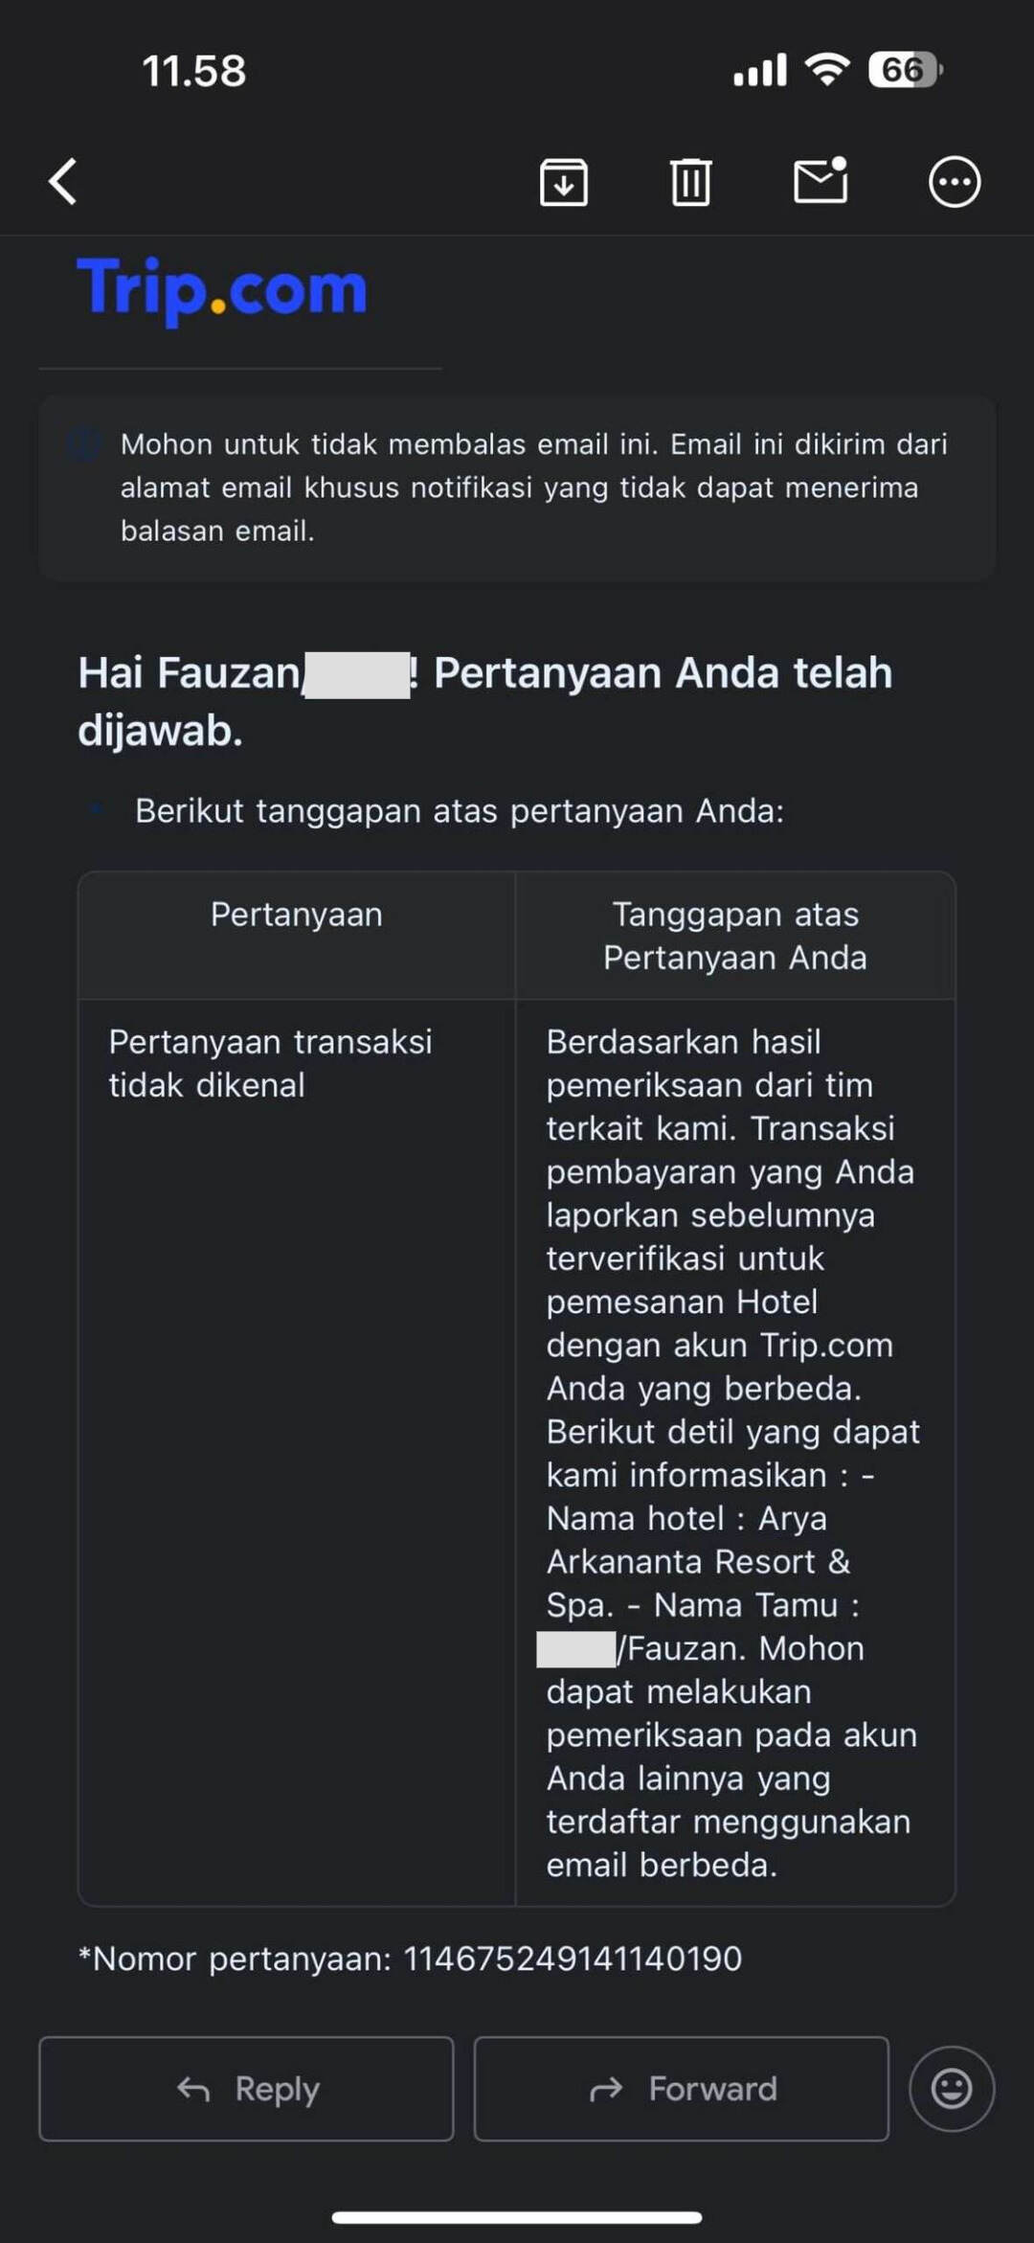Tap the home indicator bar
1034x2243 pixels.
[517, 2216]
